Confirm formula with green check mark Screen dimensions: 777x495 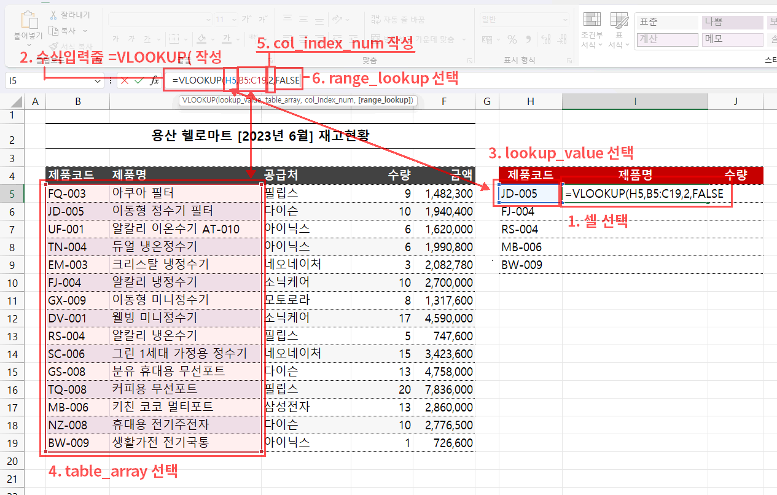pos(139,80)
